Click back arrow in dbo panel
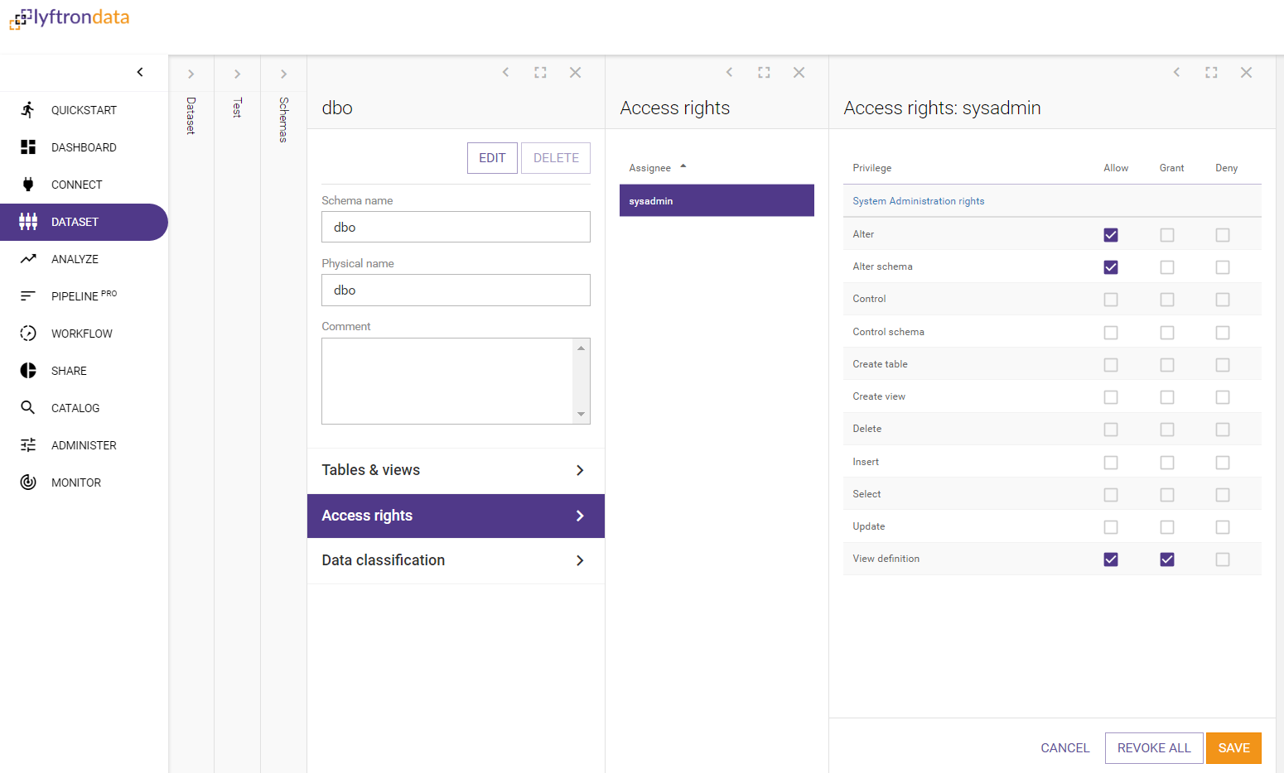1284x773 pixels. click(505, 72)
